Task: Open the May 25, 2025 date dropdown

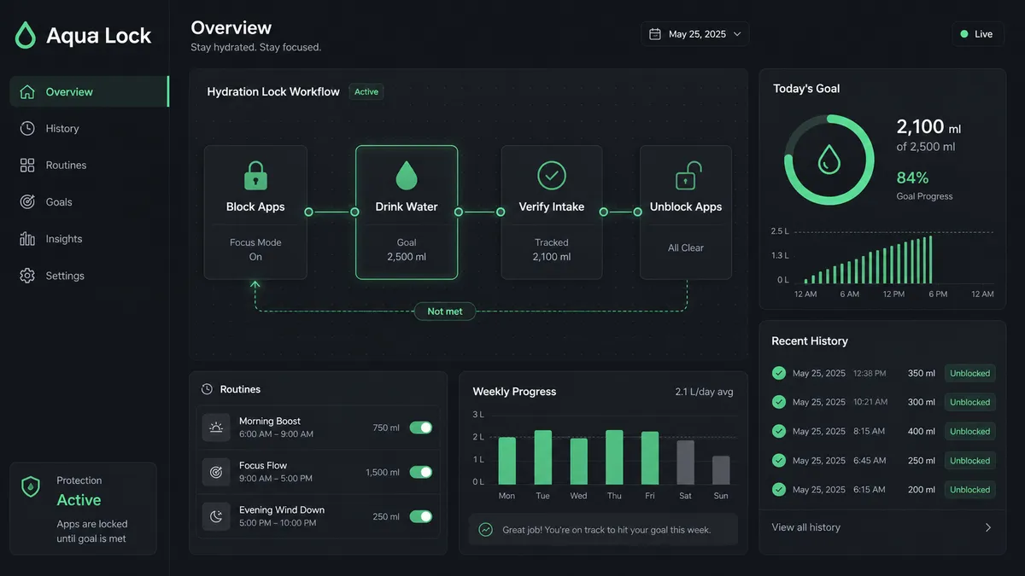Action: (695, 34)
